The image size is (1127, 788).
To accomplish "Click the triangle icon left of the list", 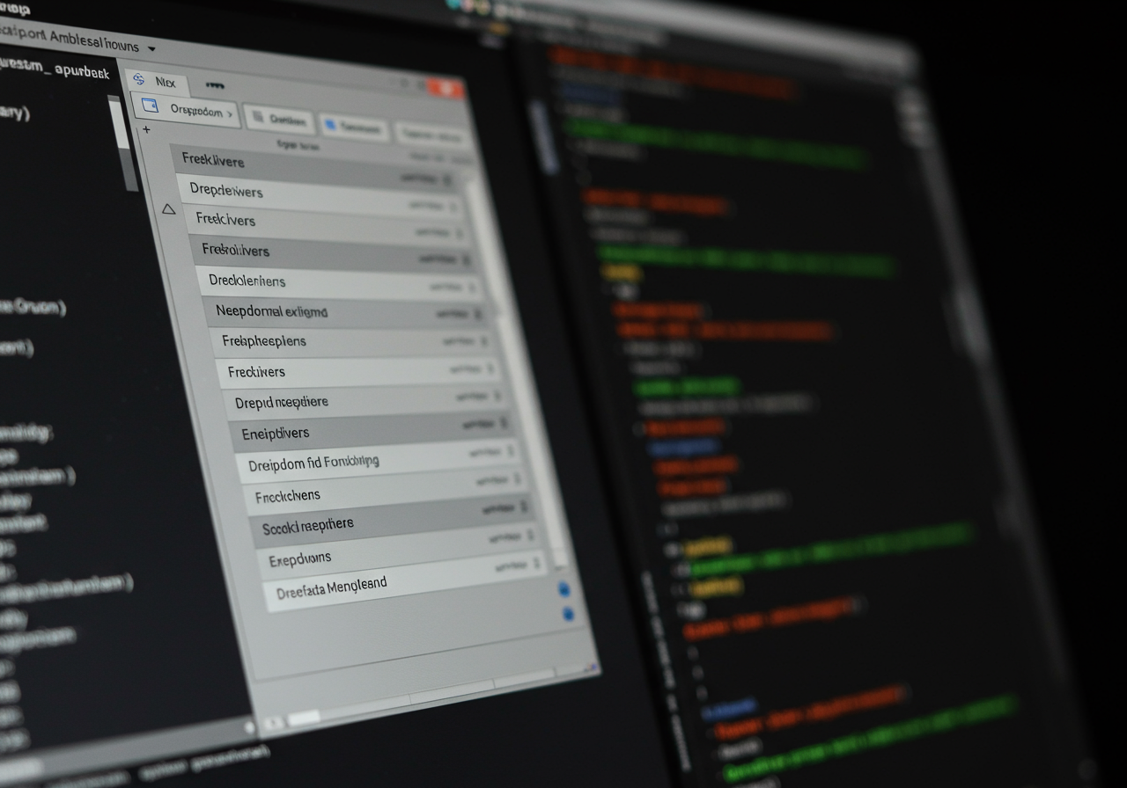I will pyautogui.click(x=169, y=209).
